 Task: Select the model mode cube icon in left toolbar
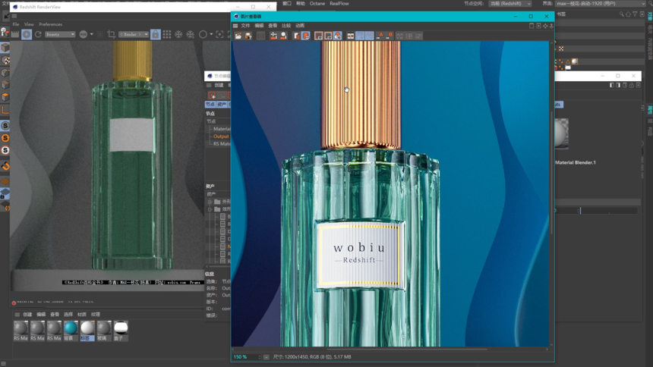5,47
